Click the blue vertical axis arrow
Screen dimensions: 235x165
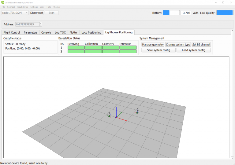[116, 112]
